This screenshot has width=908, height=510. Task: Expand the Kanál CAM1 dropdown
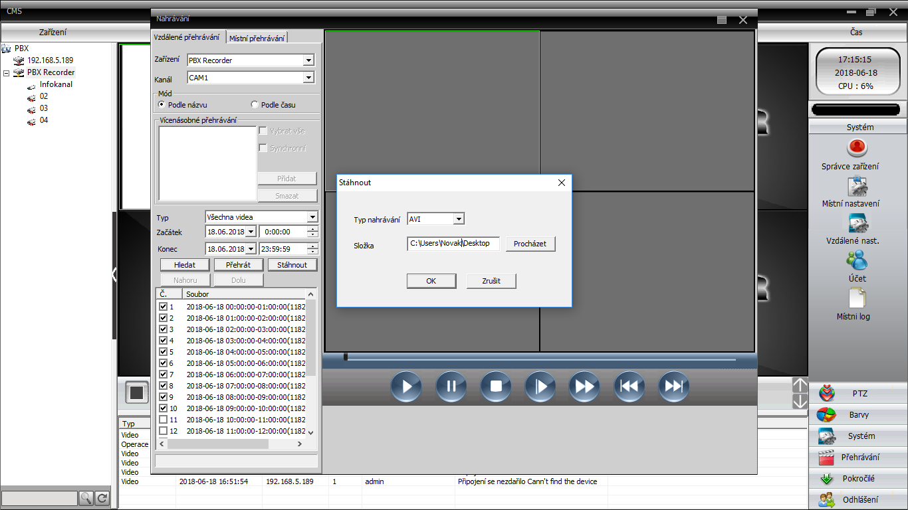point(308,78)
